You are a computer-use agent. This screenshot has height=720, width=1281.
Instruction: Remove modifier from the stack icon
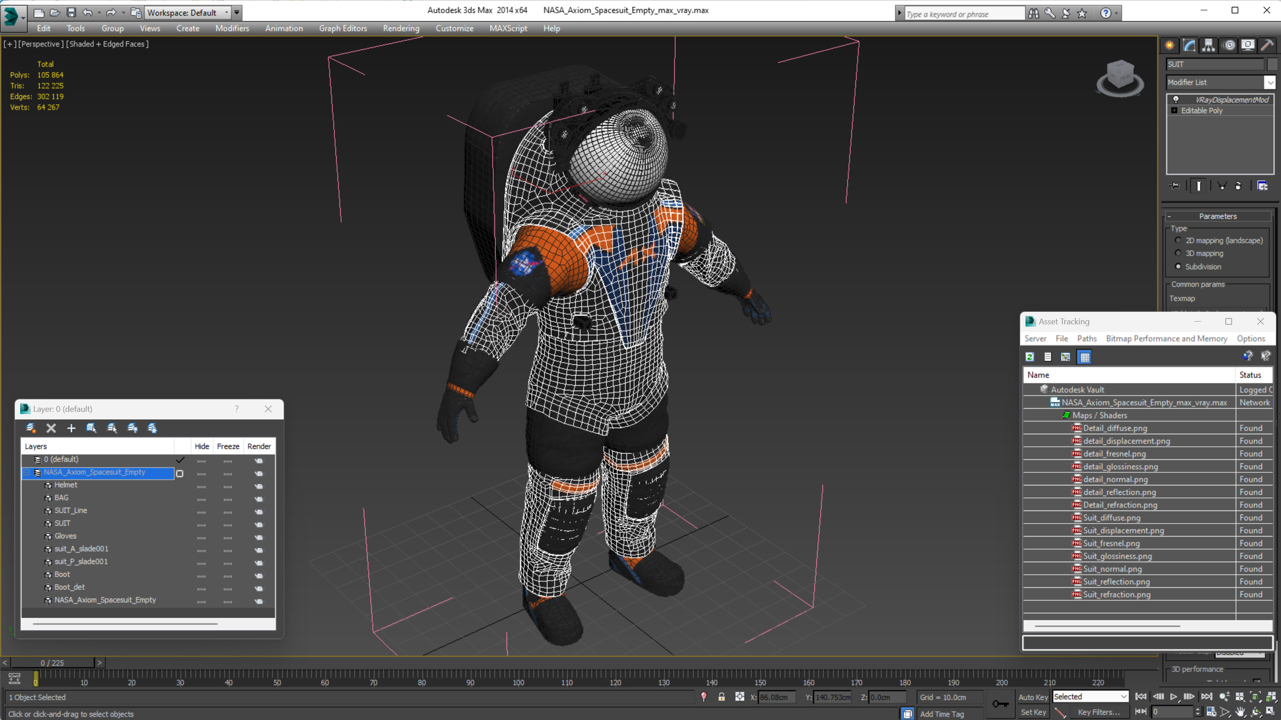(1238, 186)
